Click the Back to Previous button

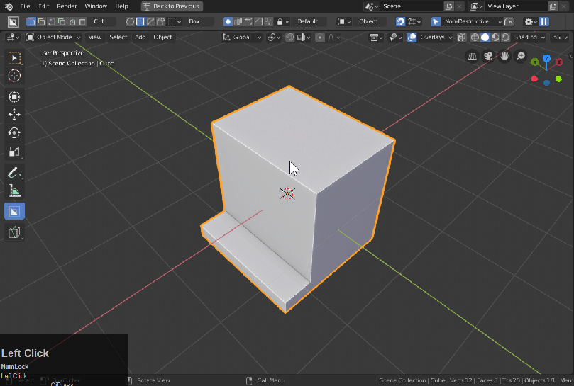pyautogui.click(x=172, y=6)
